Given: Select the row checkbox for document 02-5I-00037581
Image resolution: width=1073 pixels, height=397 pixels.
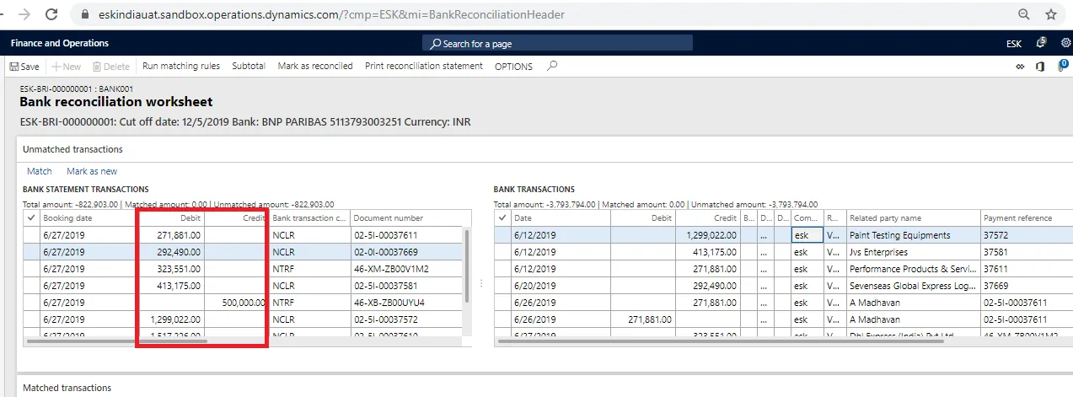Looking at the screenshot, I should pos(32,286).
